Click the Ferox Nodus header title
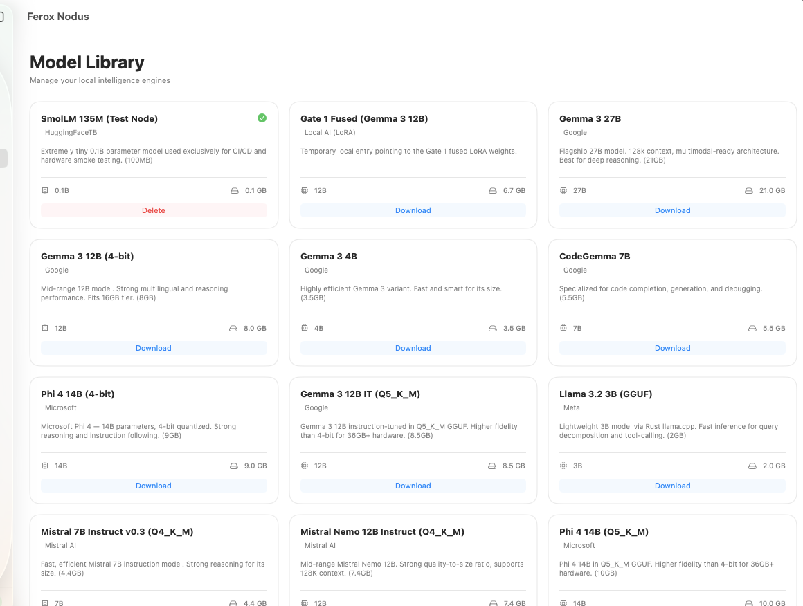The image size is (803, 606). pyautogui.click(x=57, y=17)
